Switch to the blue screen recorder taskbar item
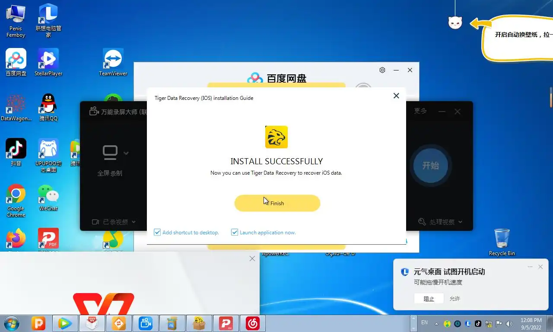Viewport: 553px width, 332px height. 146,323
